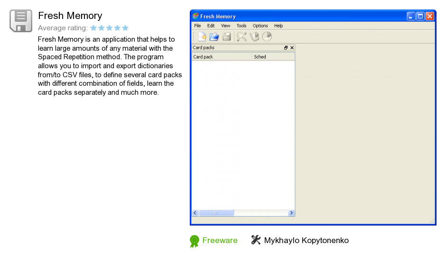The height and width of the screenshot is (262, 446).
Task: Maximize the Fresh Memory window
Action: click(x=420, y=16)
